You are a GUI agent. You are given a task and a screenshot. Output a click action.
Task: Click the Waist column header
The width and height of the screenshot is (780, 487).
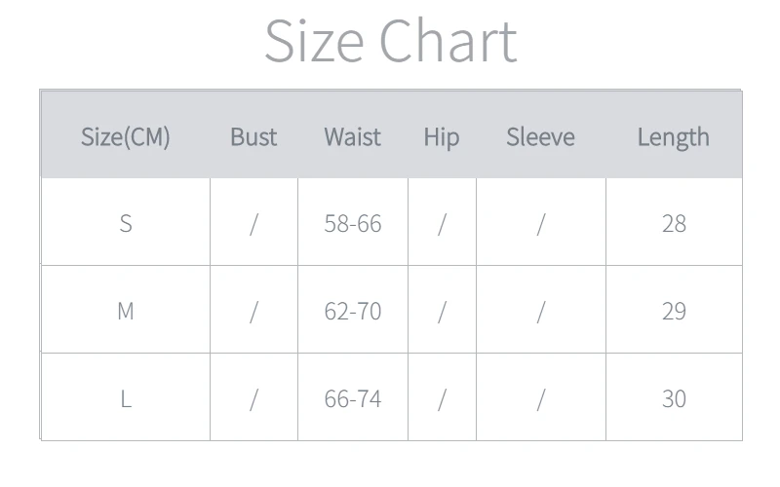coord(352,136)
